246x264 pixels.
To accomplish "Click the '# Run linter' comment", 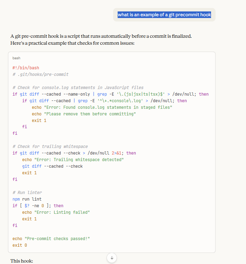I will 27,193.
